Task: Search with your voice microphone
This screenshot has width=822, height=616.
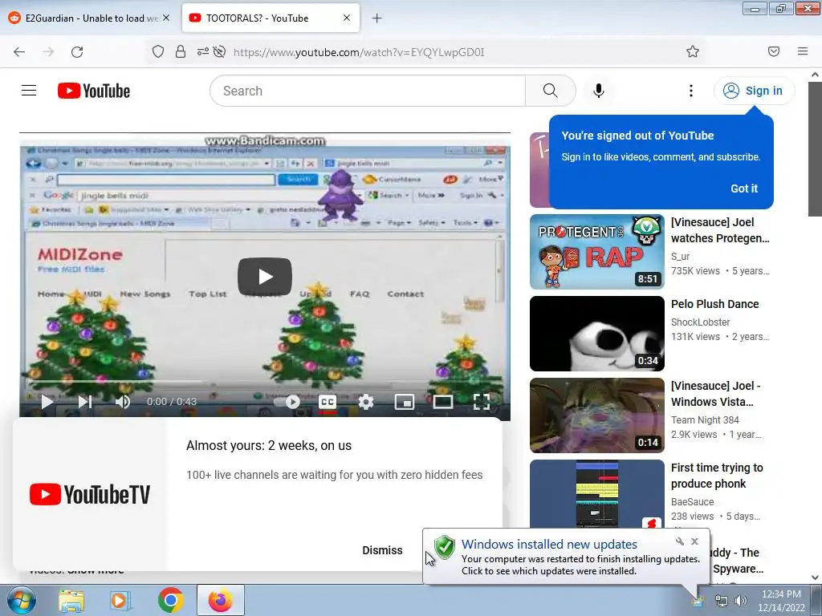Action: (598, 91)
